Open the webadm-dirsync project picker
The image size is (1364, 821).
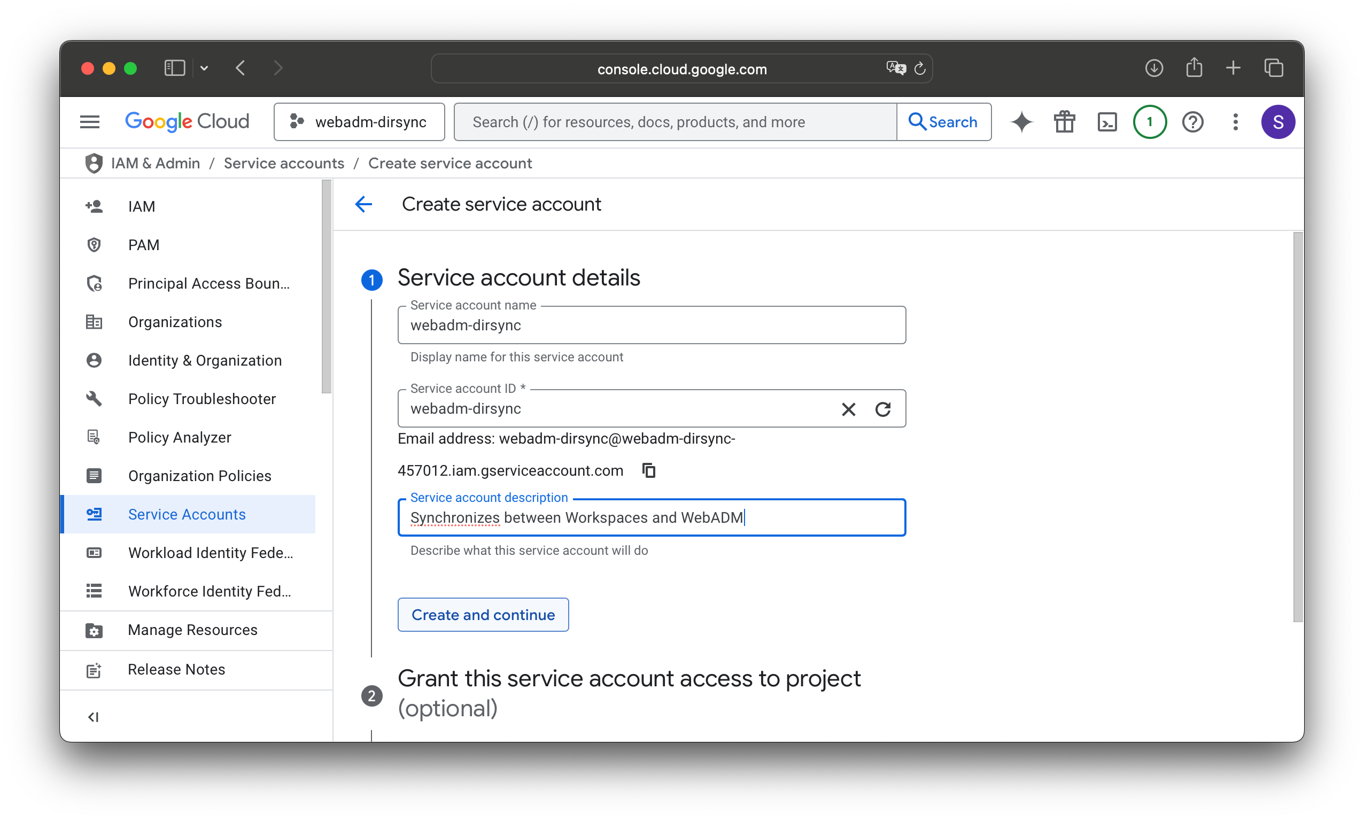tap(359, 122)
